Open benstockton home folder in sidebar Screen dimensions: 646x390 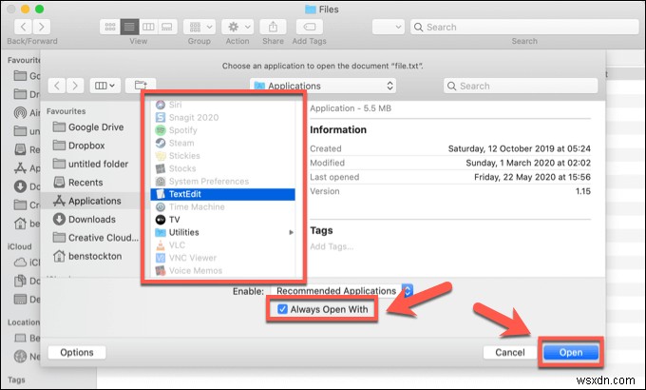point(87,256)
